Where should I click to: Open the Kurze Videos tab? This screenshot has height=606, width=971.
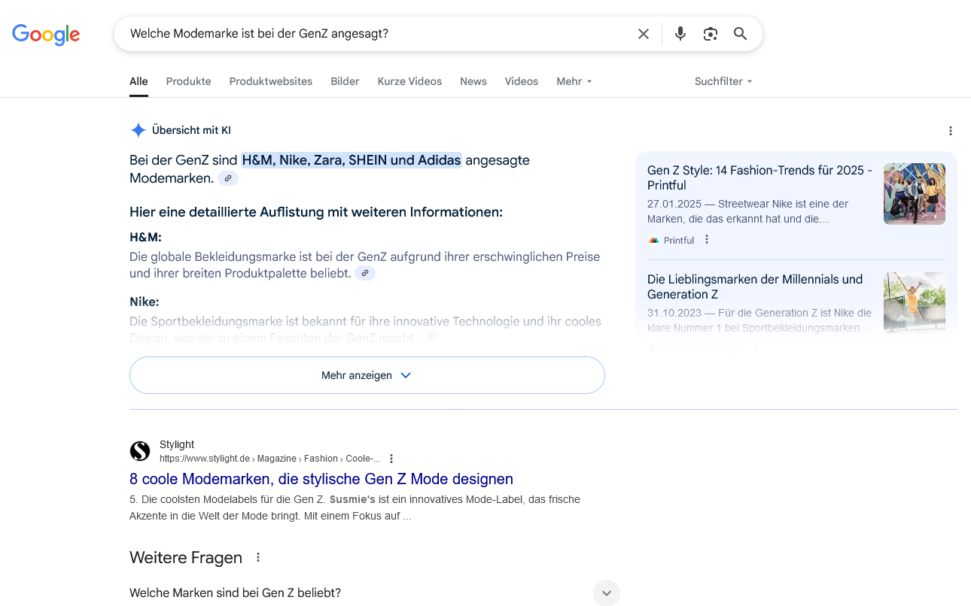409,81
